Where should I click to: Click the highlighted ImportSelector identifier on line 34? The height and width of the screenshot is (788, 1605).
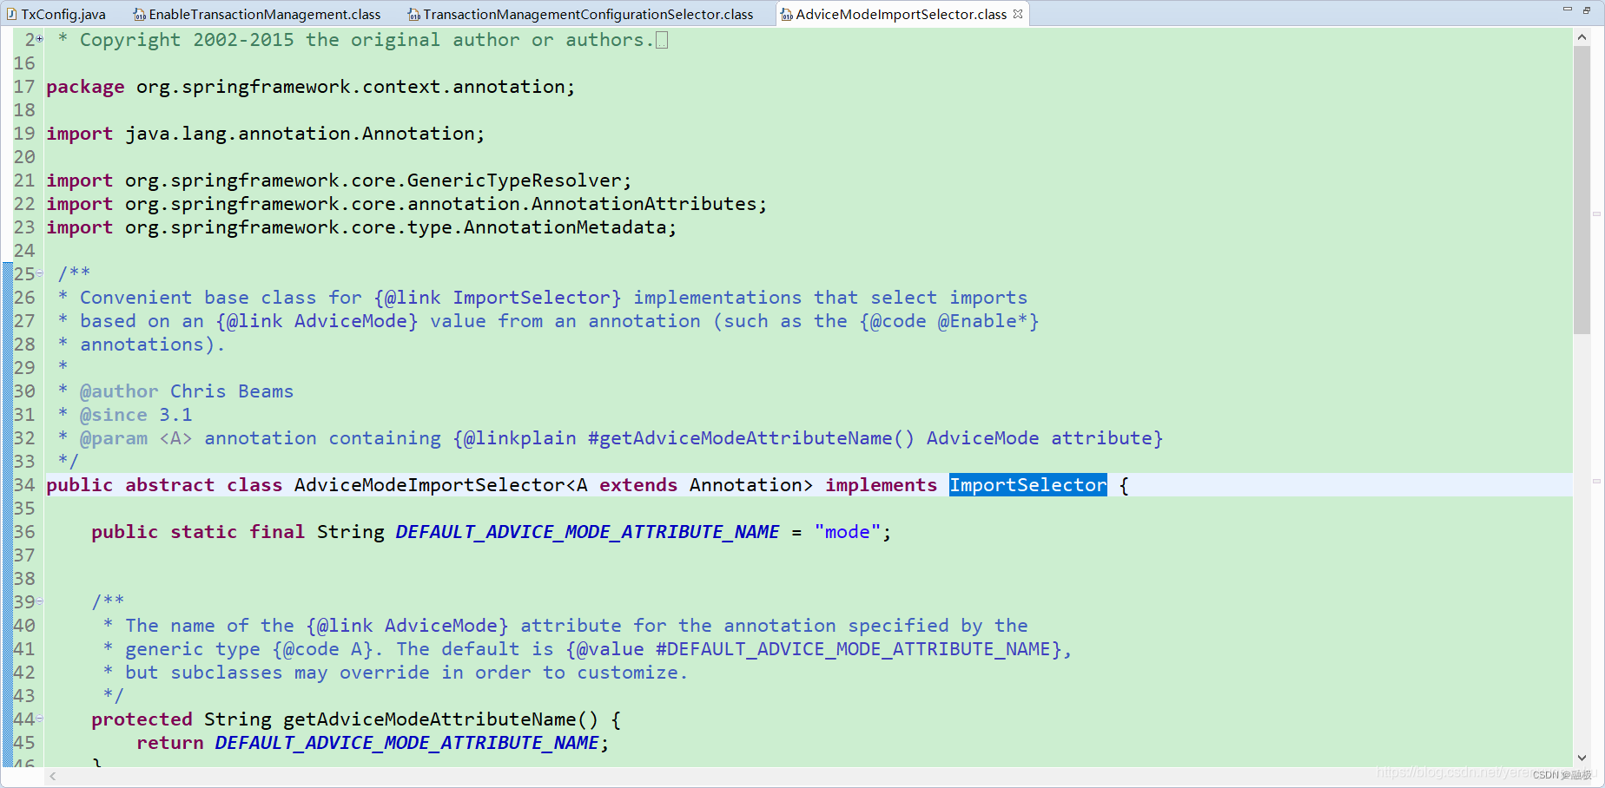[x=1027, y=485]
